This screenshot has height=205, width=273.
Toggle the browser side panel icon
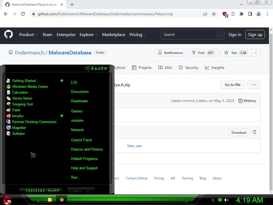(250, 14)
